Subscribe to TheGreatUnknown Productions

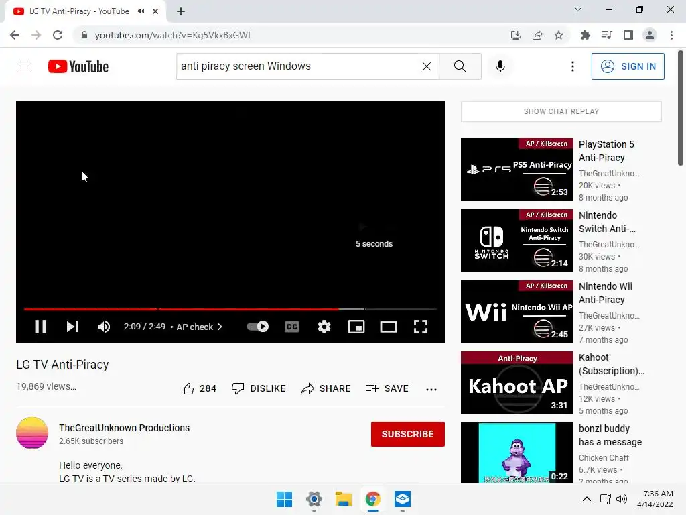tap(408, 434)
